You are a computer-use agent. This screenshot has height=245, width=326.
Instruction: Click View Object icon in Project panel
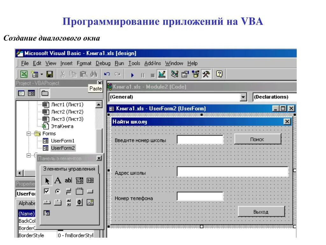click(x=32, y=93)
